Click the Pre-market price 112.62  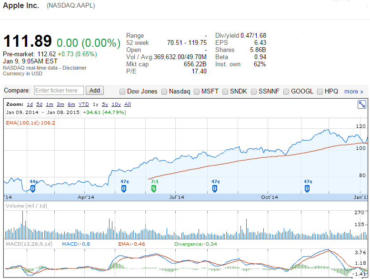tap(46, 54)
